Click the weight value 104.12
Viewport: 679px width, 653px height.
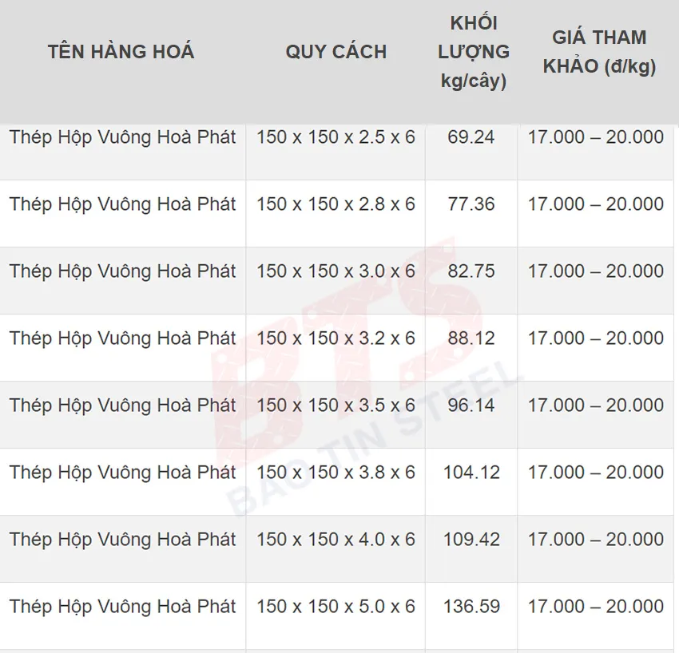(x=471, y=473)
